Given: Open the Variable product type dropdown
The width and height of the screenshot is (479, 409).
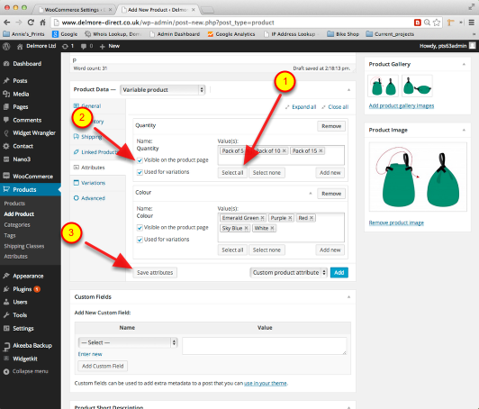Looking at the screenshot, I should coord(162,90).
